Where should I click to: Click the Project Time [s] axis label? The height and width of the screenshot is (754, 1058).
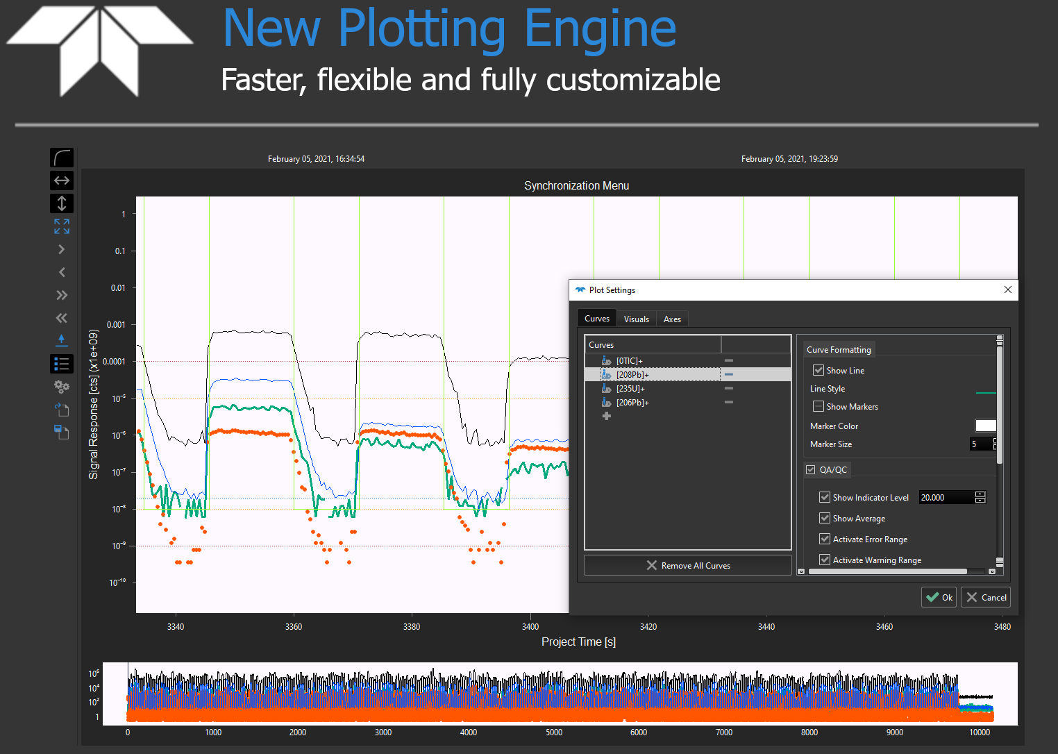click(578, 642)
